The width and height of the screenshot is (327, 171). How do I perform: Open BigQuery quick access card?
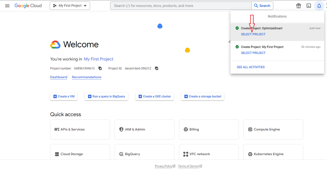(x=145, y=152)
